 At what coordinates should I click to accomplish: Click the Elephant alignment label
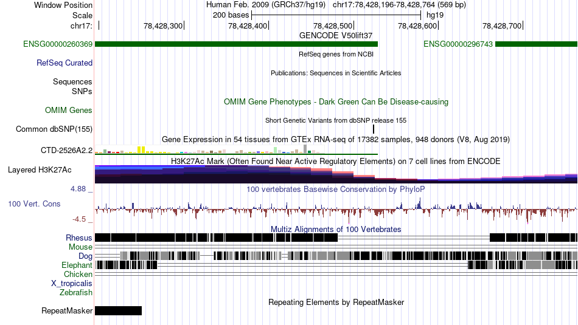click(77, 265)
